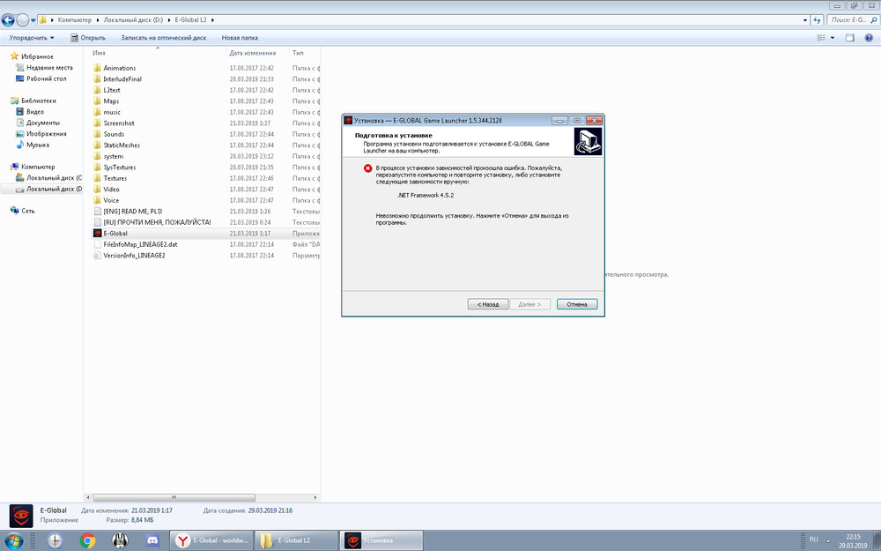Image resolution: width=881 pixels, height=551 pixels.
Task: Click the Windows Start orb
Action: point(15,540)
